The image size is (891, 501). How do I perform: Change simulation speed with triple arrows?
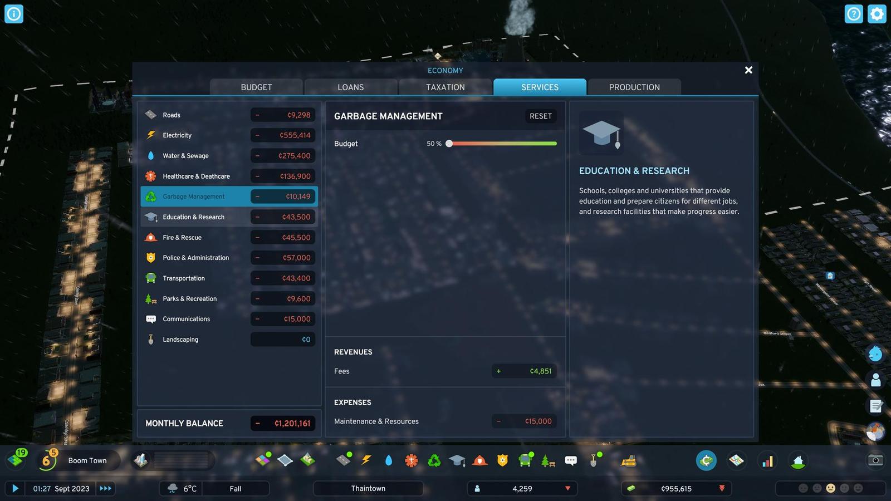pos(105,488)
